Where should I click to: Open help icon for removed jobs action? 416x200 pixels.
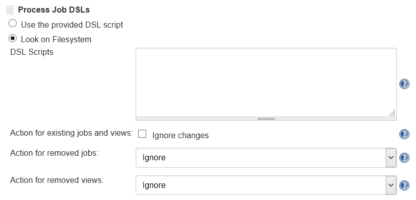[x=404, y=158]
